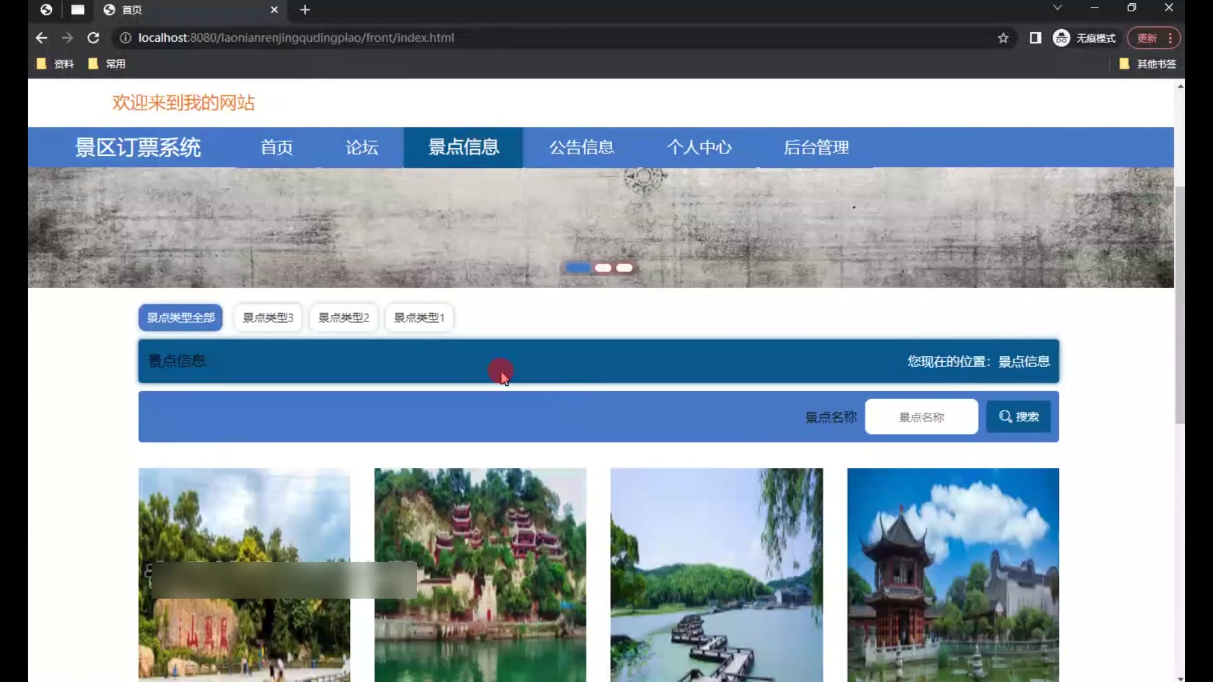This screenshot has height=682, width=1213.
Task: Select the third carousel indicator dot
Action: pos(624,268)
